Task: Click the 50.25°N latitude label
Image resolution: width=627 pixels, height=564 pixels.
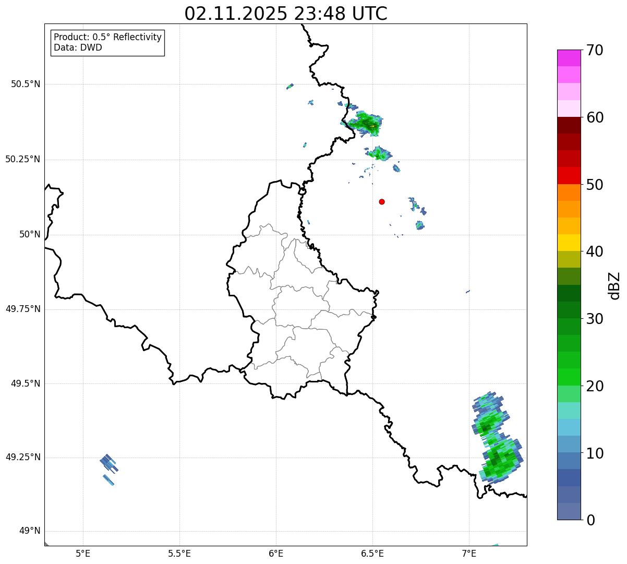Action: tap(22, 159)
